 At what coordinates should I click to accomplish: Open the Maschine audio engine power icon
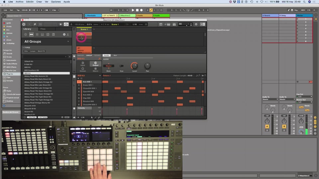pyautogui.click(x=196, y=24)
